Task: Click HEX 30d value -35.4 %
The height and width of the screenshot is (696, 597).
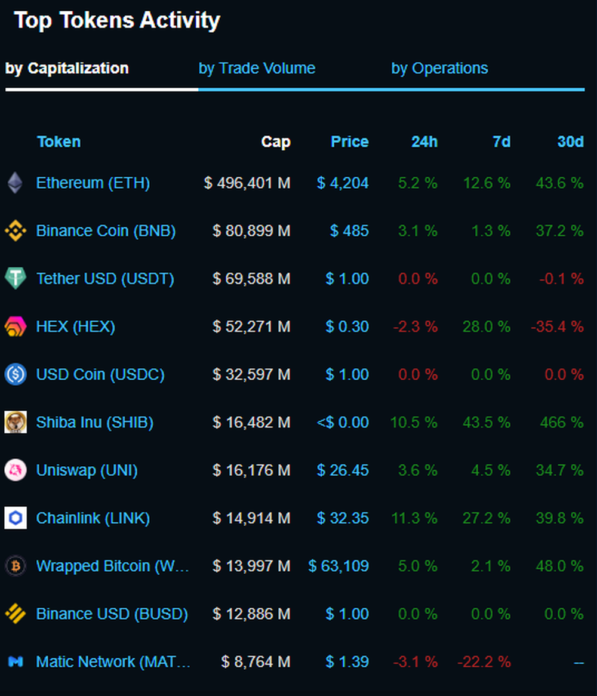Action: click(x=557, y=327)
